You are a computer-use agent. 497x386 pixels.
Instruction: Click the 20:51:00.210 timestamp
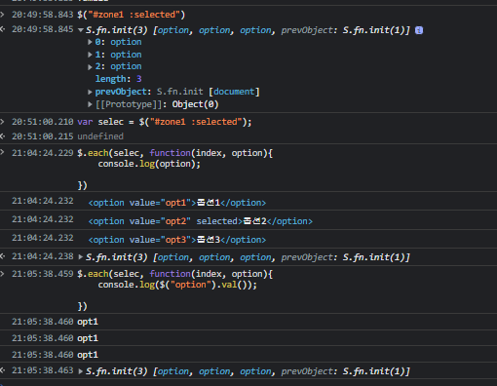tap(43, 122)
